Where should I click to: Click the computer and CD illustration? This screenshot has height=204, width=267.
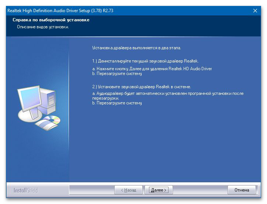(x=39, y=108)
